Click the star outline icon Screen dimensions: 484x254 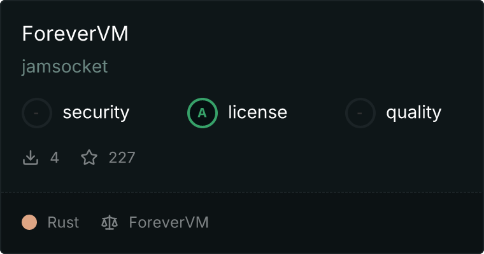coord(89,157)
